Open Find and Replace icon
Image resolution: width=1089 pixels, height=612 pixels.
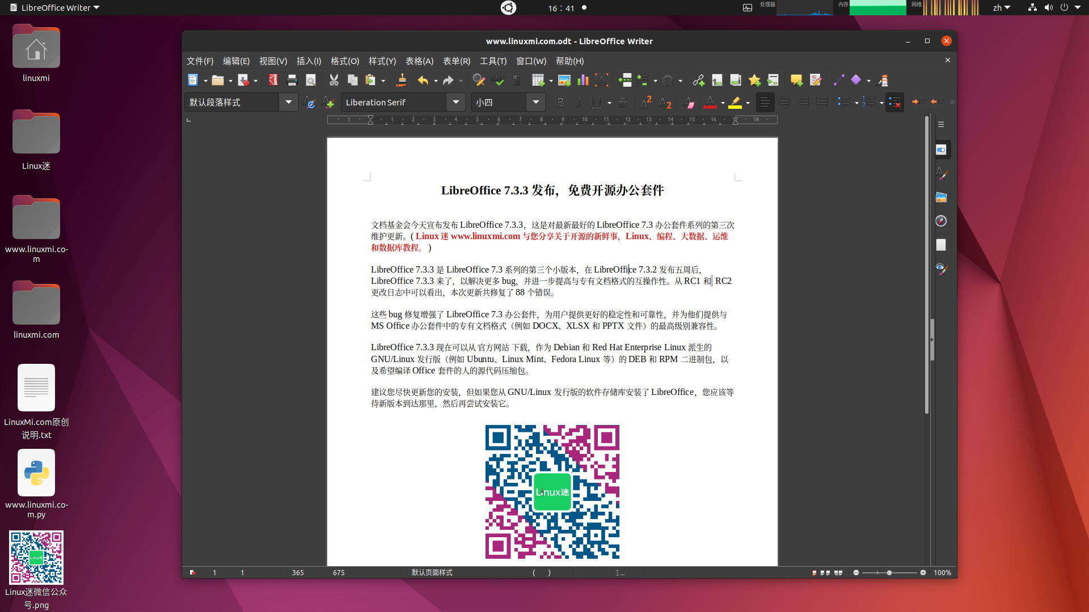point(479,80)
